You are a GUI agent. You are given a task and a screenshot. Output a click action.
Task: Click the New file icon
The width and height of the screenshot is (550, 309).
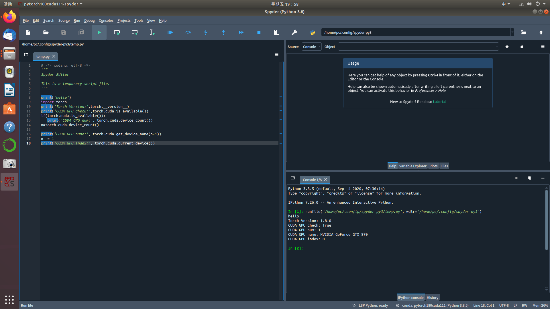27,32
